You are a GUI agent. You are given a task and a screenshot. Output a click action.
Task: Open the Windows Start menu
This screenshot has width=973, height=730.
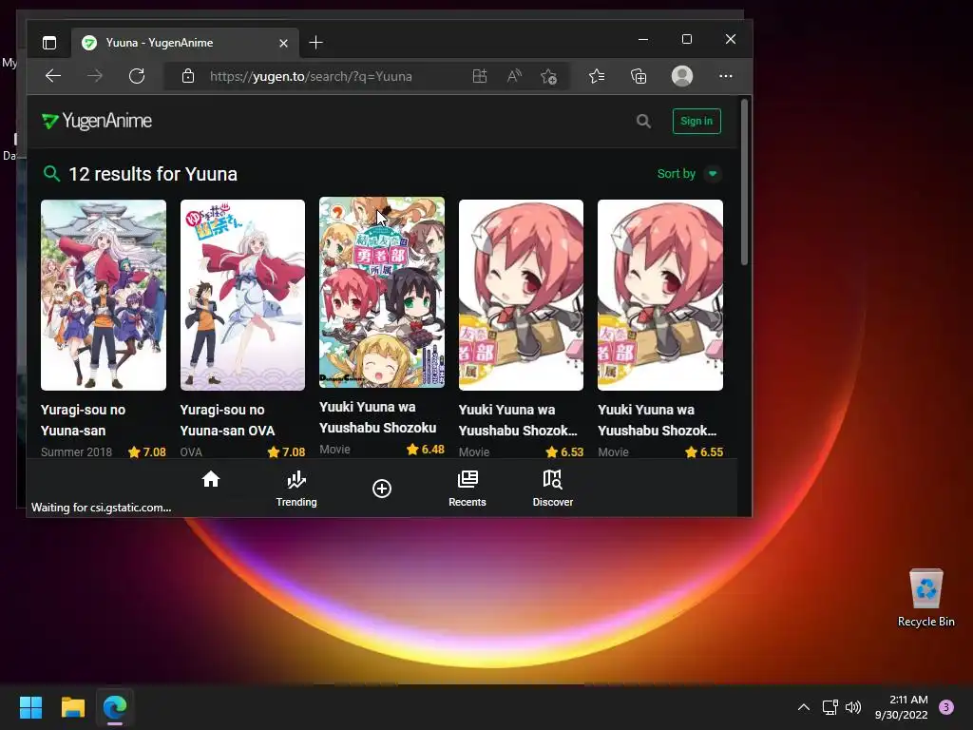(30, 707)
